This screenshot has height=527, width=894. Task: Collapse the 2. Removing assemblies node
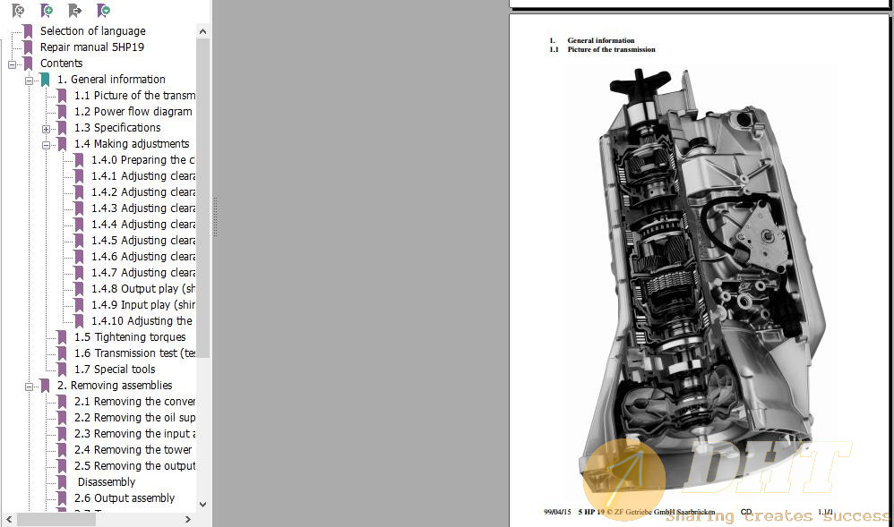[x=29, y=386]
